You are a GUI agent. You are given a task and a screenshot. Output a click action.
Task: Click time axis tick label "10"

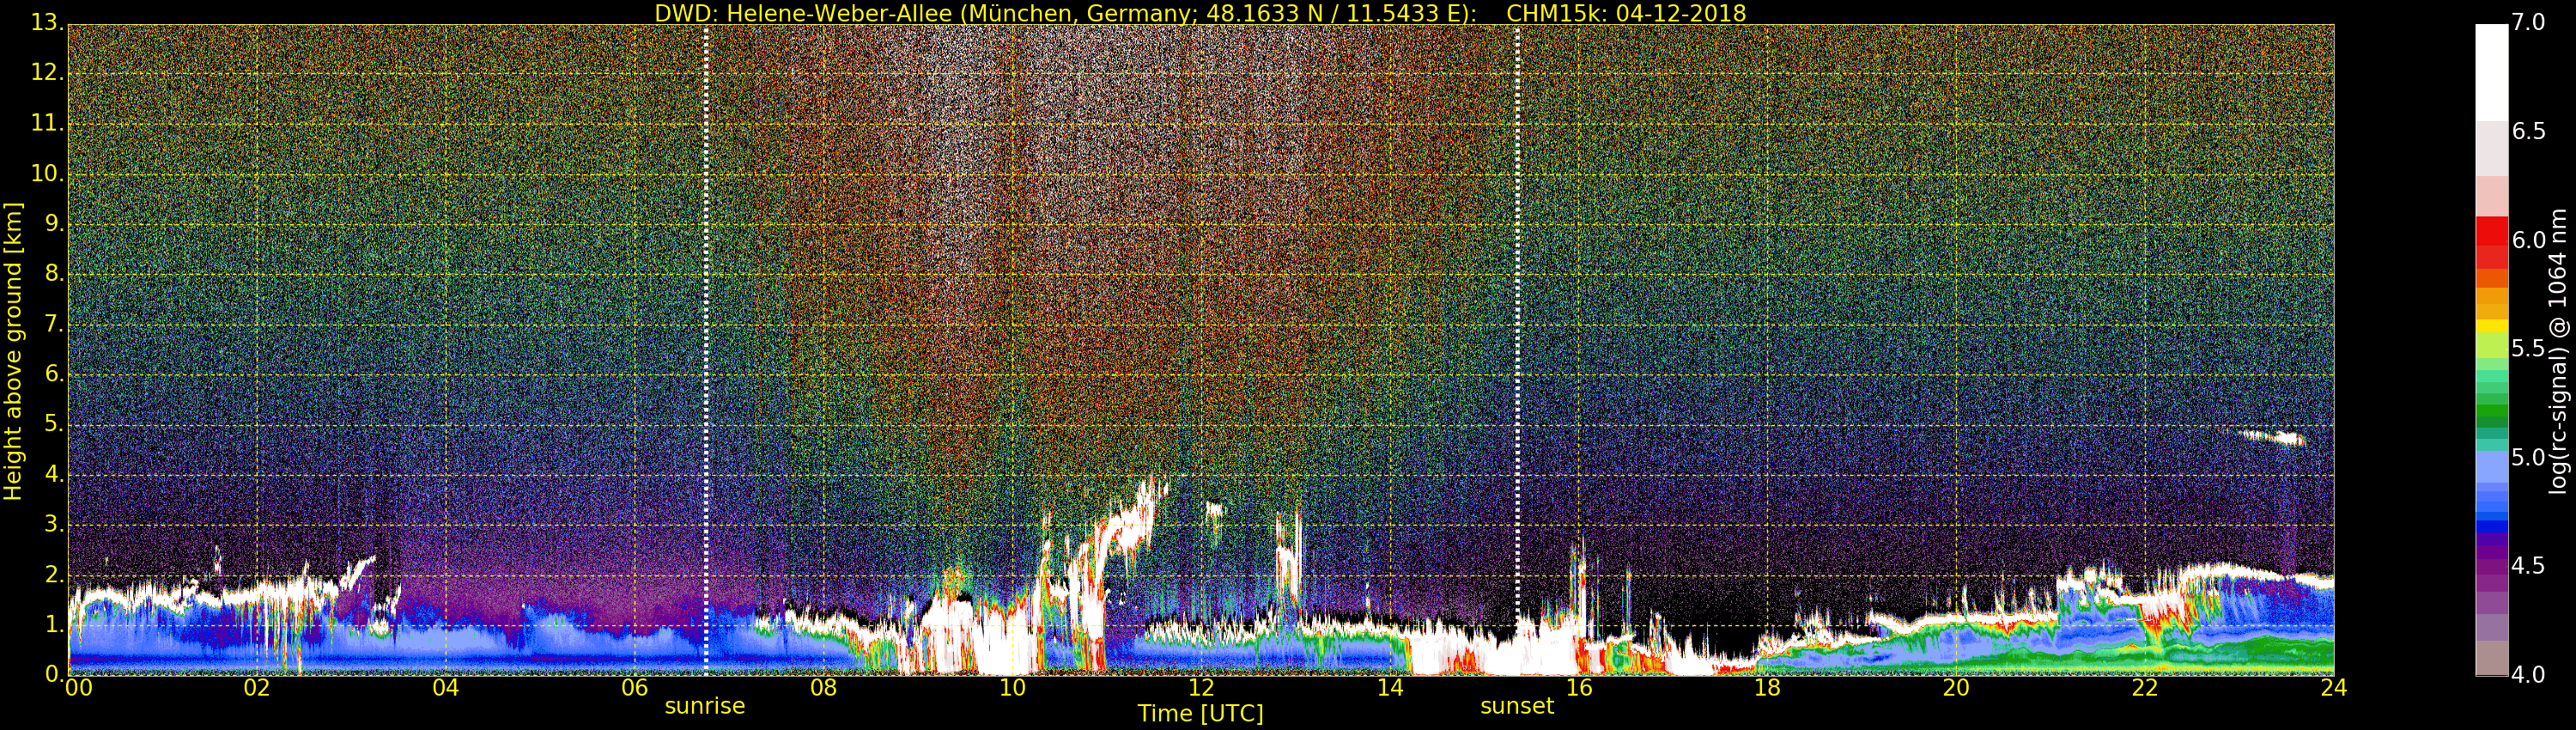click(1013, 687)
